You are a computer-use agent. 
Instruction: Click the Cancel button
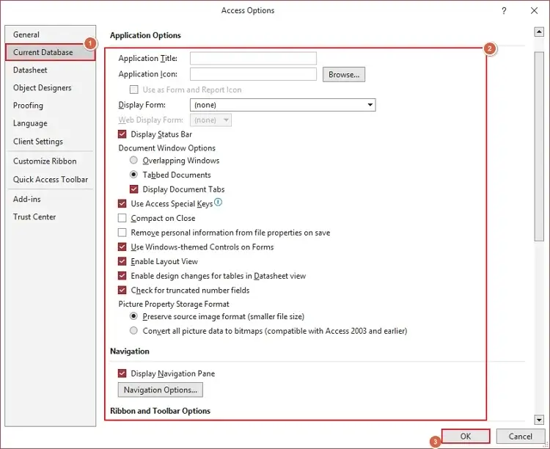pyautogui.click(x=520, y=436)
